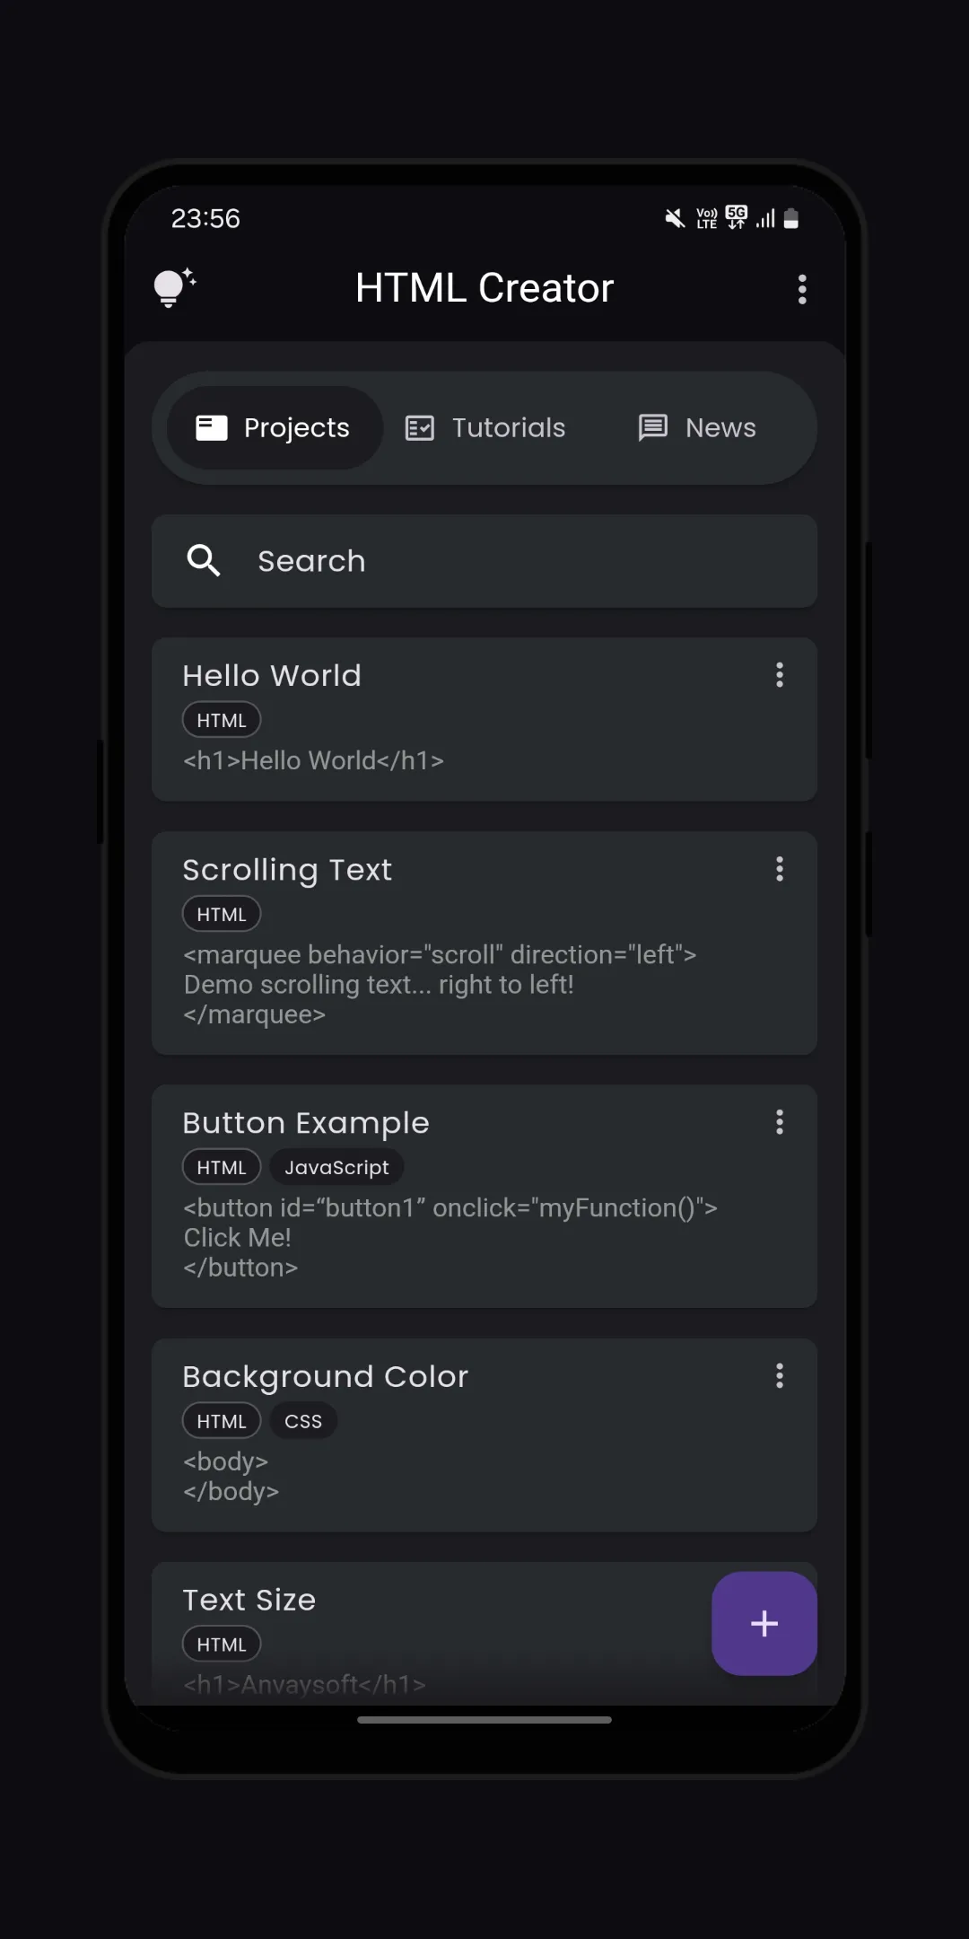Switch to the Tutorials tab
969x1939 pixels.
click(485, 428)
